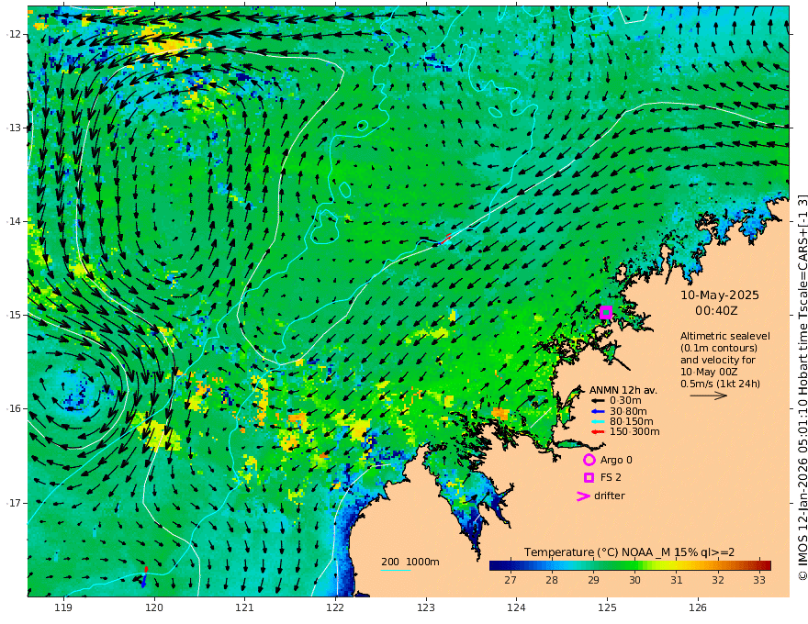
Task: Click the Temperature NOAA colorbar title
Action: point(629,552)
